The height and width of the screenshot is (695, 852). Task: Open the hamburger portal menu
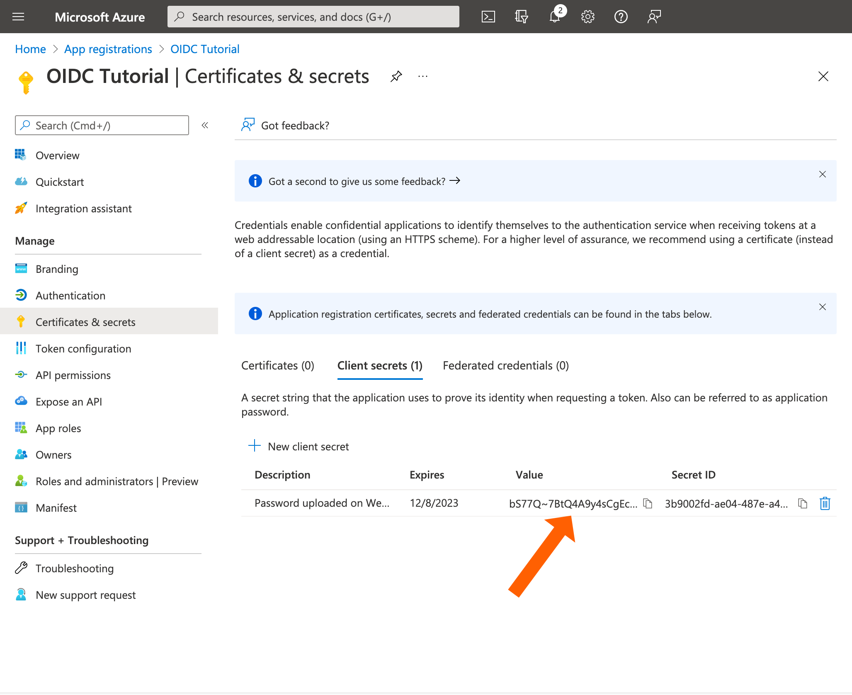coord(18,17)
